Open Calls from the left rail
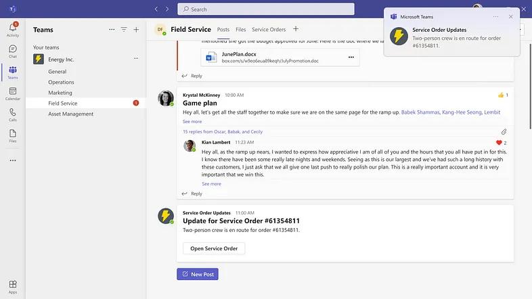The height and width of the screenshot is (299, 532). click(13, 114)
